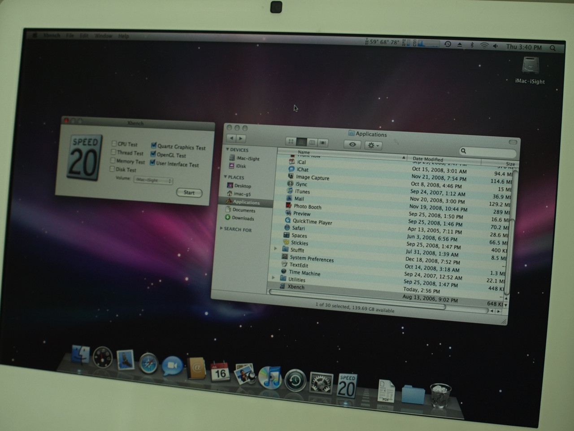The image size is (574, 431).
Task: Sort by the Date Modified column header
Action: 444,159
